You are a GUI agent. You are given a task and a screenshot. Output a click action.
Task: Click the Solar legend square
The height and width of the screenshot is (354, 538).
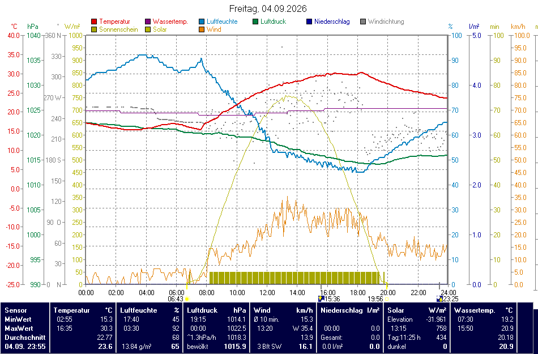pyautogui.click(x=148, y=29)
